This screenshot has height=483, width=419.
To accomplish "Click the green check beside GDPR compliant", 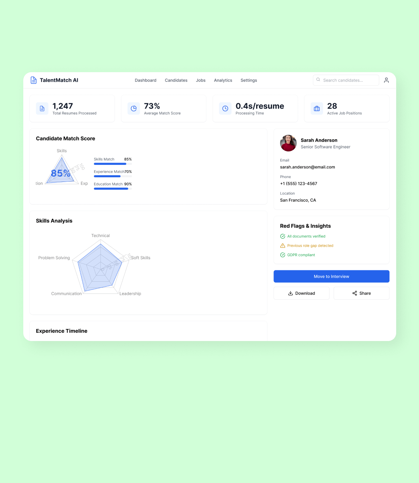I will click(283, 255).
